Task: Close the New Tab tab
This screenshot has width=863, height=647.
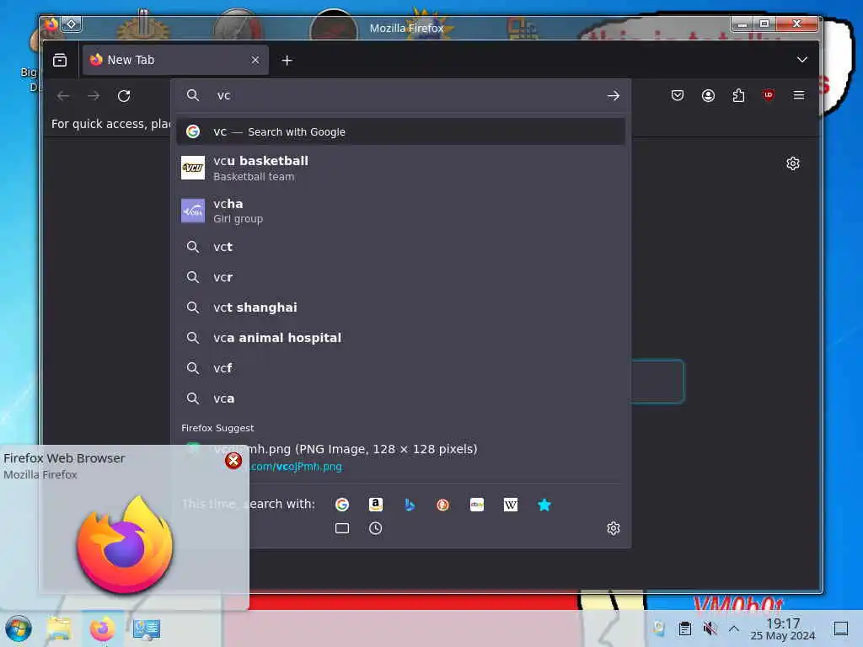Action: click(x=255, y=60)
